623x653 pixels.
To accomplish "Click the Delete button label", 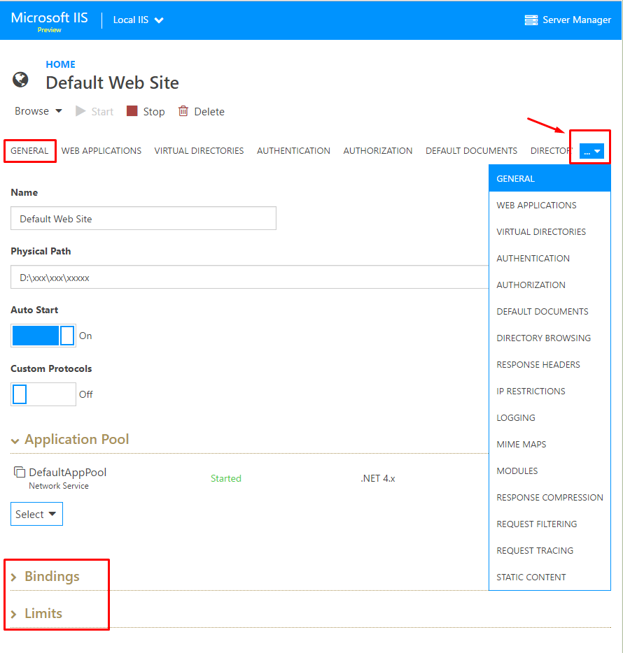I will pos(209,112).
